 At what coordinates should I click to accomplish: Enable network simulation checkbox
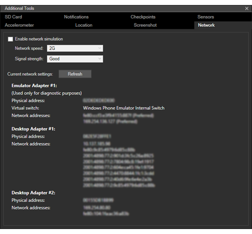(10, 39)
